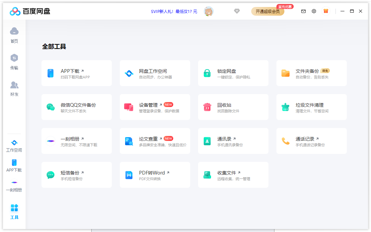Click the 通讯录 contacts icon
Image resolution: width=371 pixels, height=232 pixels.
coord(207,141)
